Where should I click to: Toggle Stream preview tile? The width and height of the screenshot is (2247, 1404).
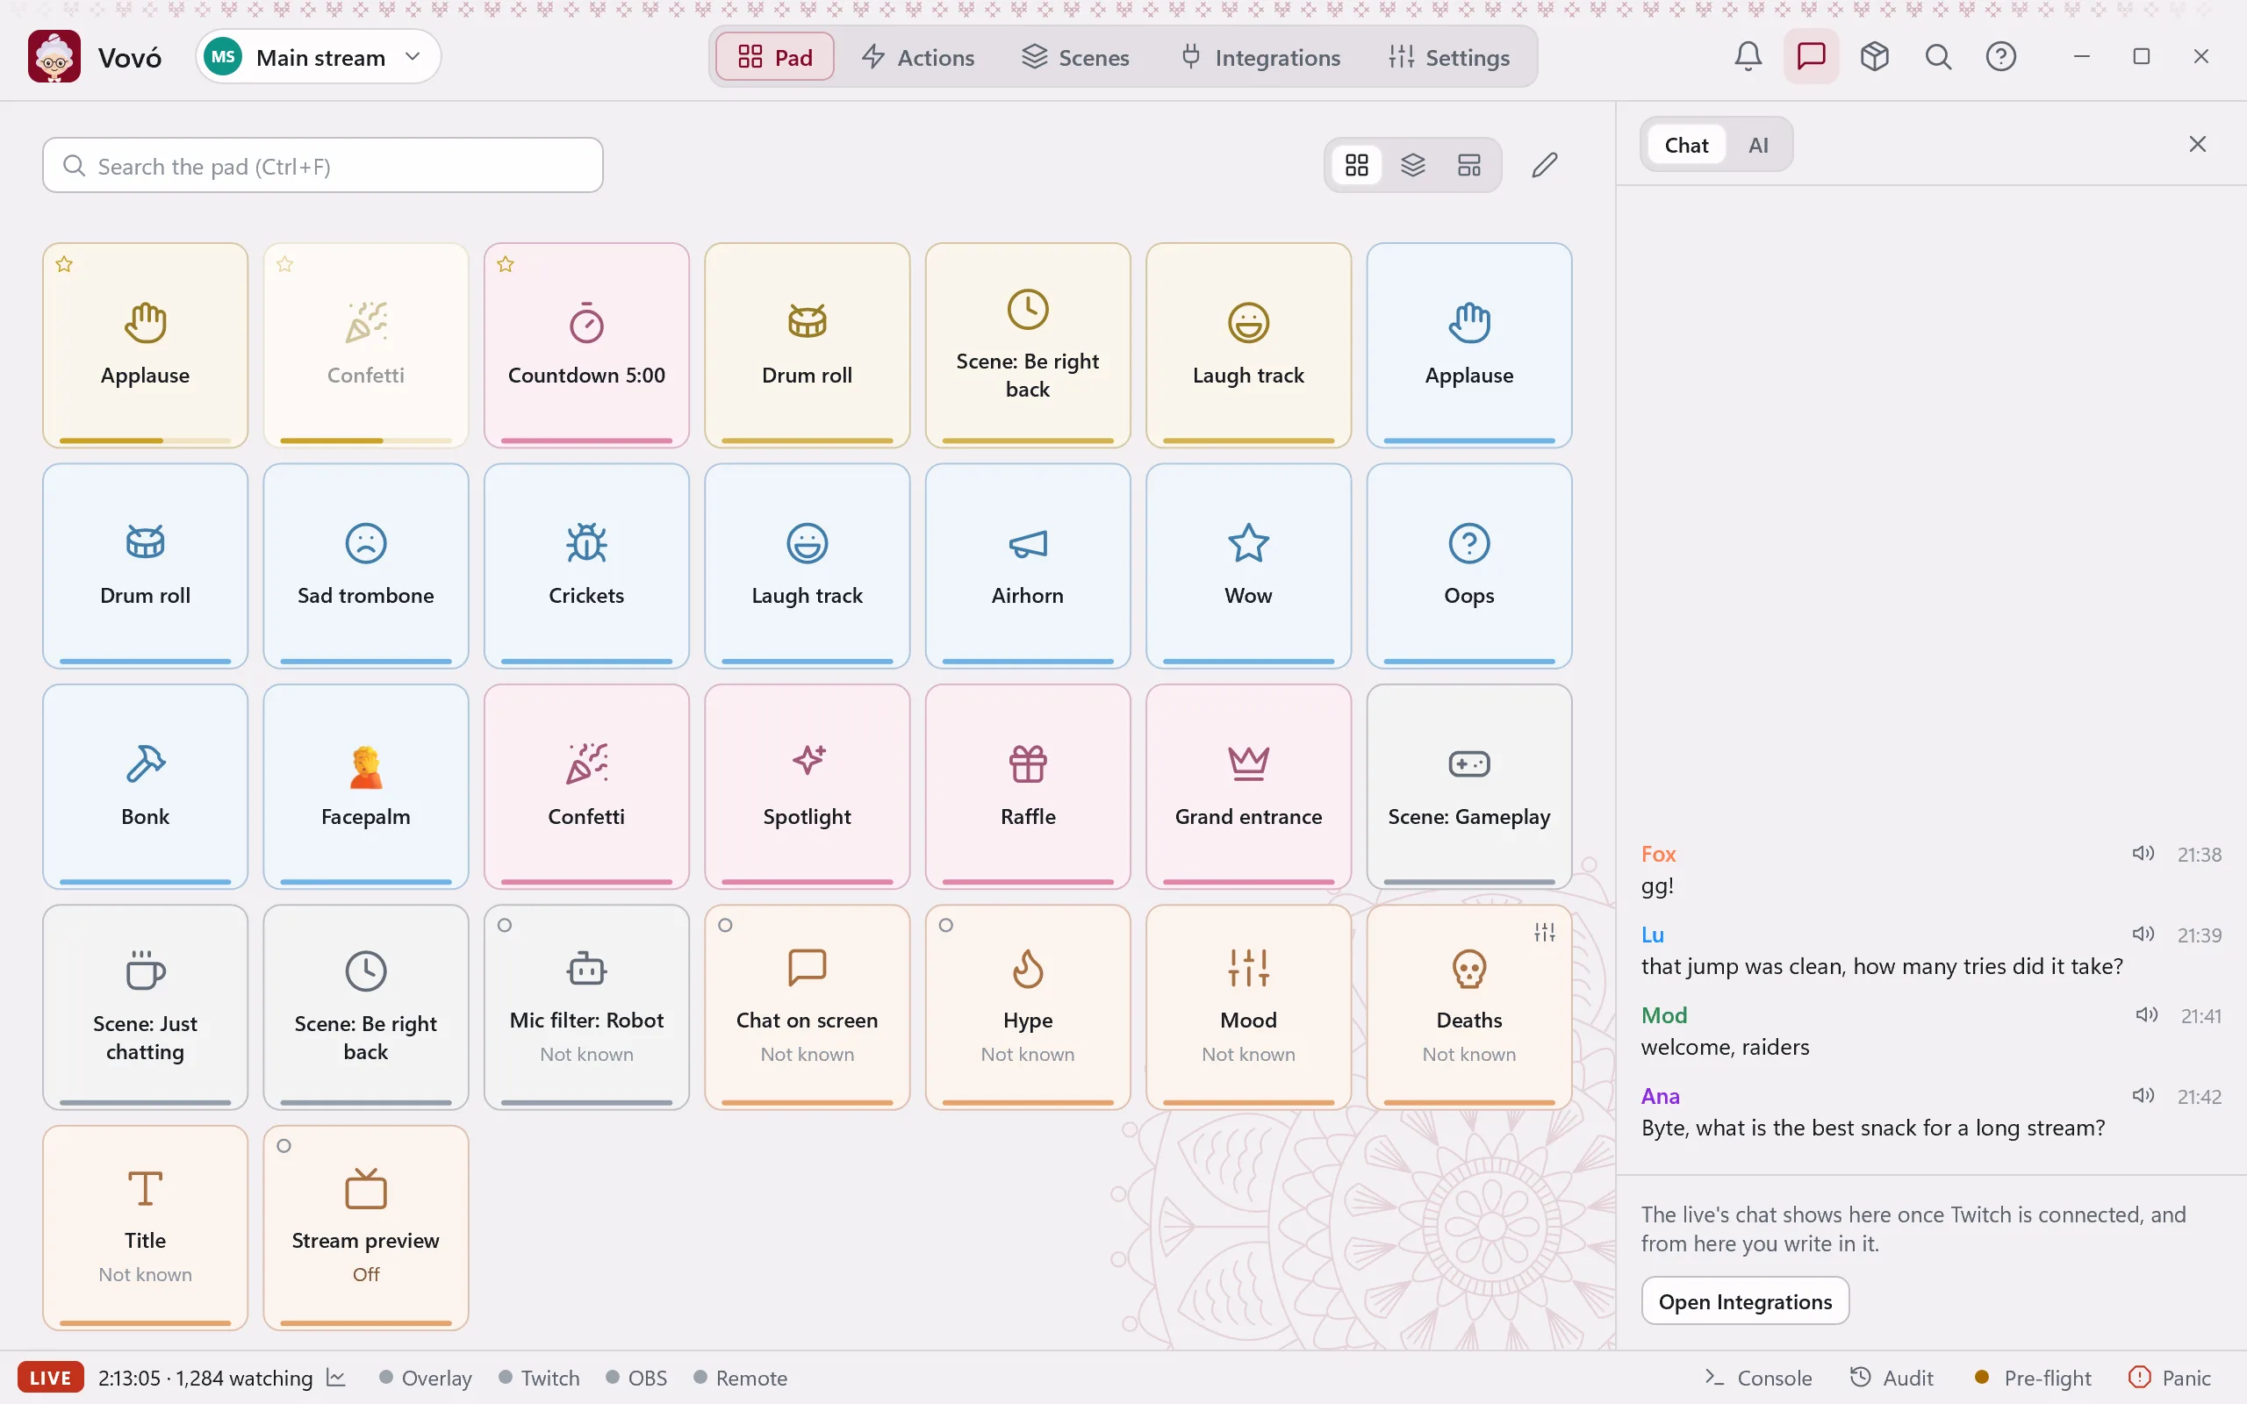366,1228
